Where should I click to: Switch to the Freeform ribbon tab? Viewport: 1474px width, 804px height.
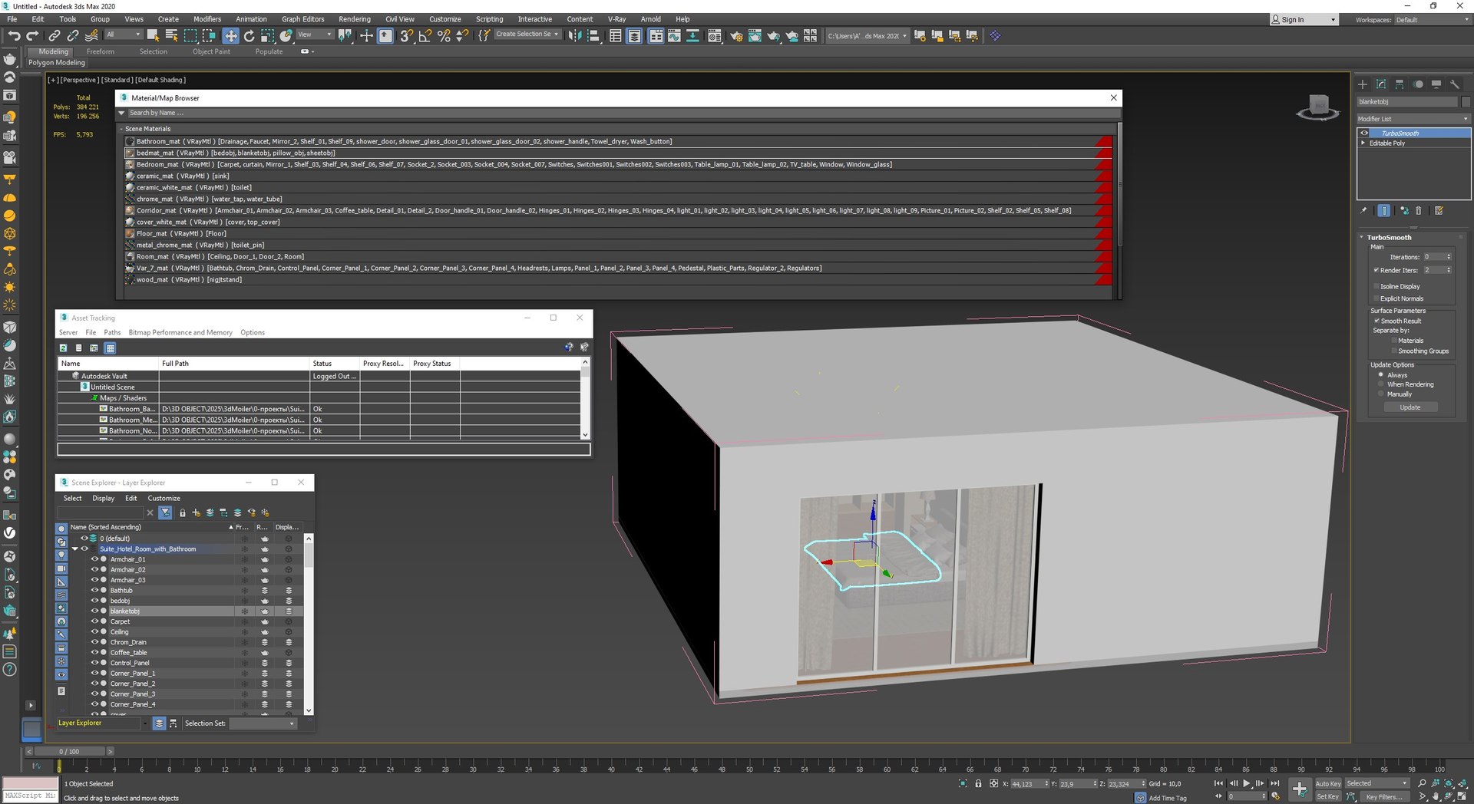click(101, 51)
